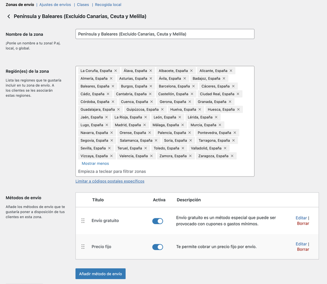The width and height of the screenshot is (327, 284).
Task: Click the Descripción column header
Action: point(189,200)
